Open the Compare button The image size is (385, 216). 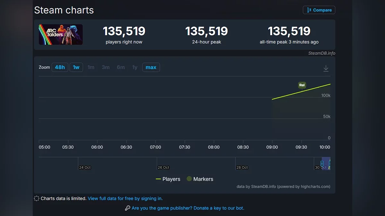coord(319,10)
